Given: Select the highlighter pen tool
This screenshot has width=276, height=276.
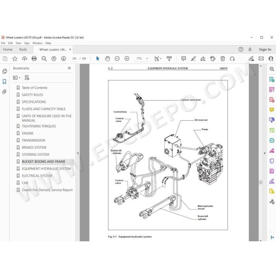Looking at the screenshot, I should (193, 59).
